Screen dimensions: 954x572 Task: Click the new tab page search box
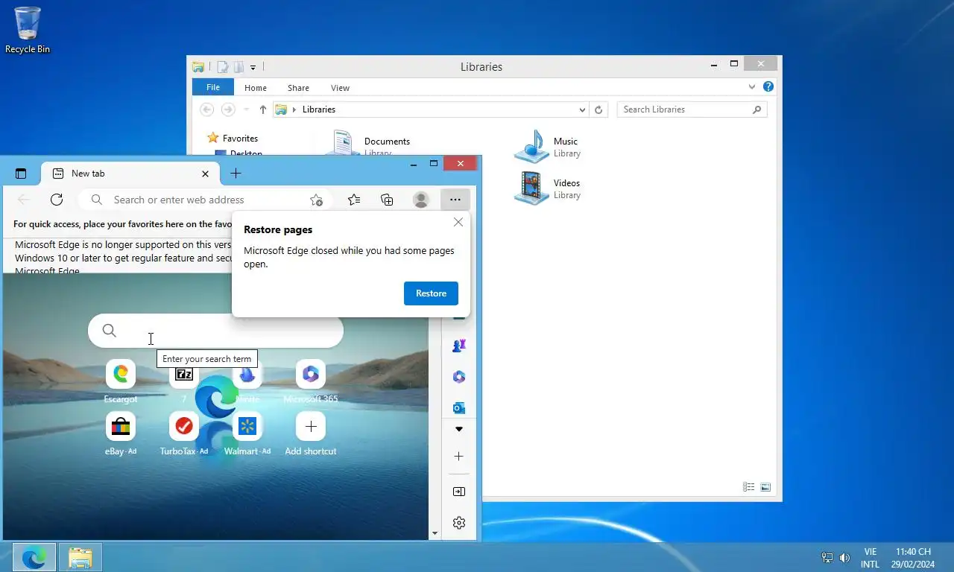[x=215, y=331]
